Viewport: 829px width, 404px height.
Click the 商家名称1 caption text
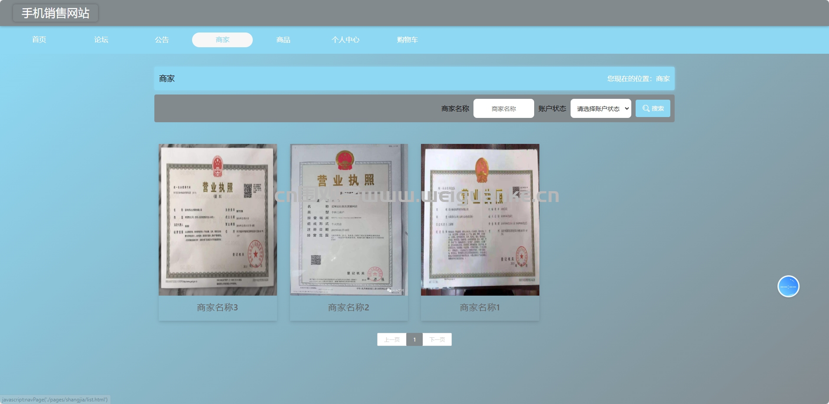click(x=480, y=307)
